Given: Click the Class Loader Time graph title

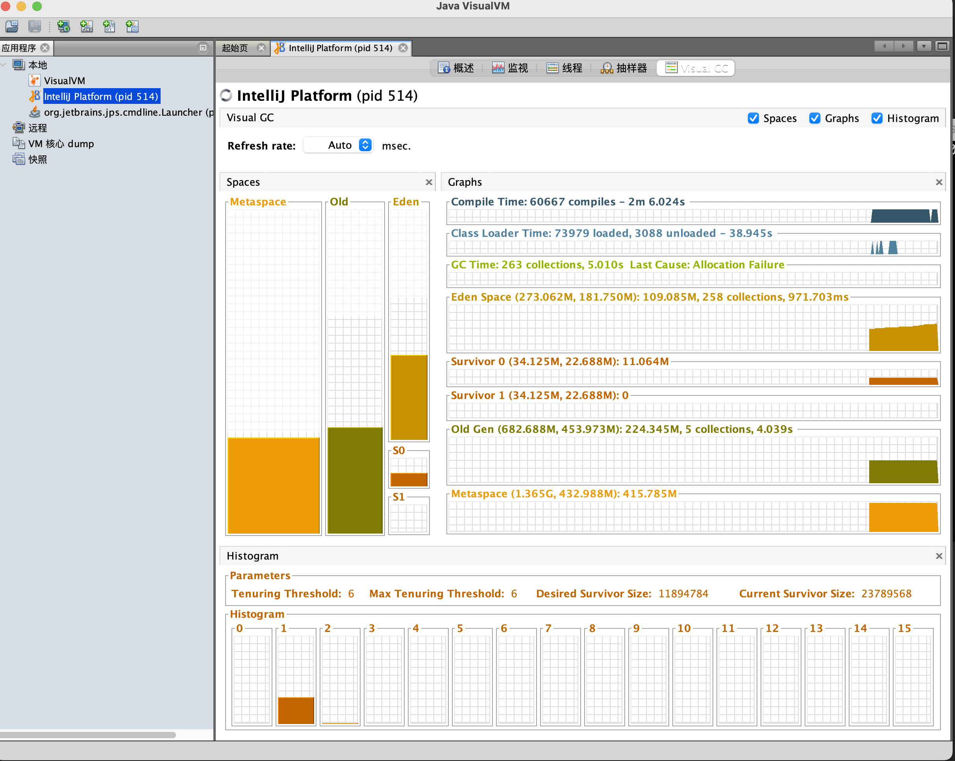Looking at the screenshot, I should (x=612, y=233).
